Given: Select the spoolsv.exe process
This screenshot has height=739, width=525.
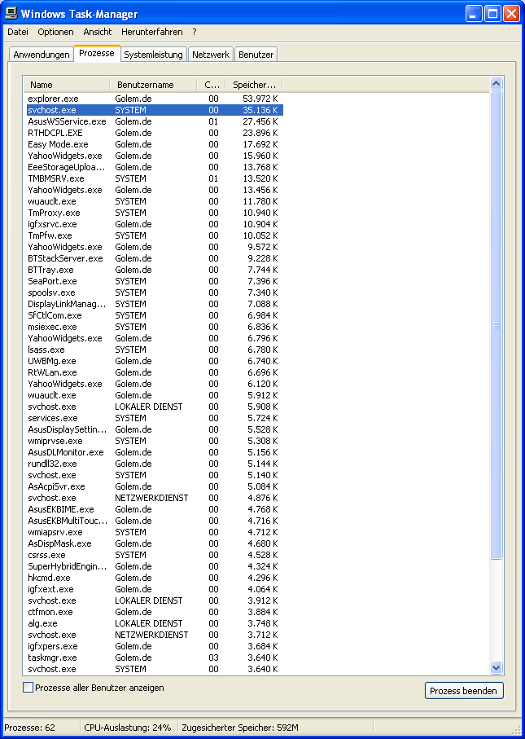Looking at the screenshot, I should 155,293.
